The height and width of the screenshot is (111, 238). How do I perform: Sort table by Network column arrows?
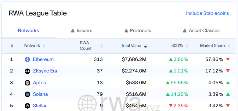44,46
